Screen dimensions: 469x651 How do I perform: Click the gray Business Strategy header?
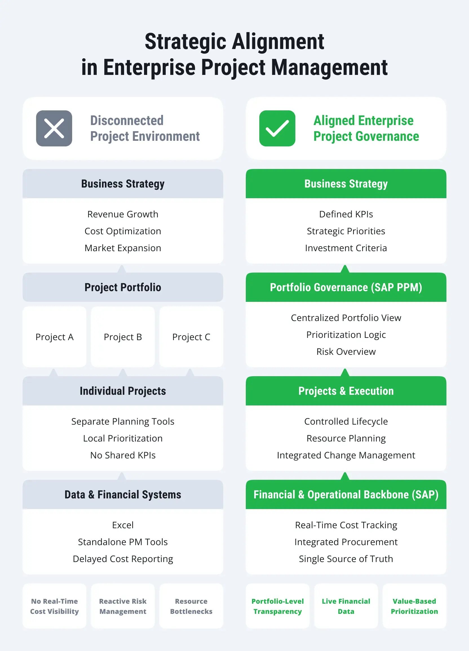tap(123, 184)
